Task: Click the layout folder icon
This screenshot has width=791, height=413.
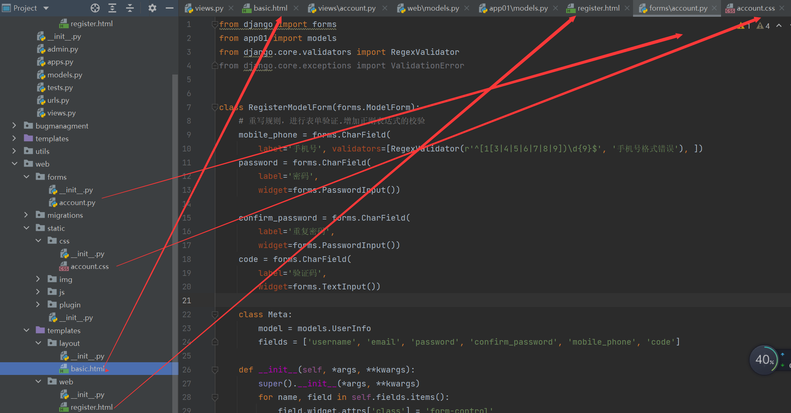Action: pyautogui.click(x=52, y=343)
